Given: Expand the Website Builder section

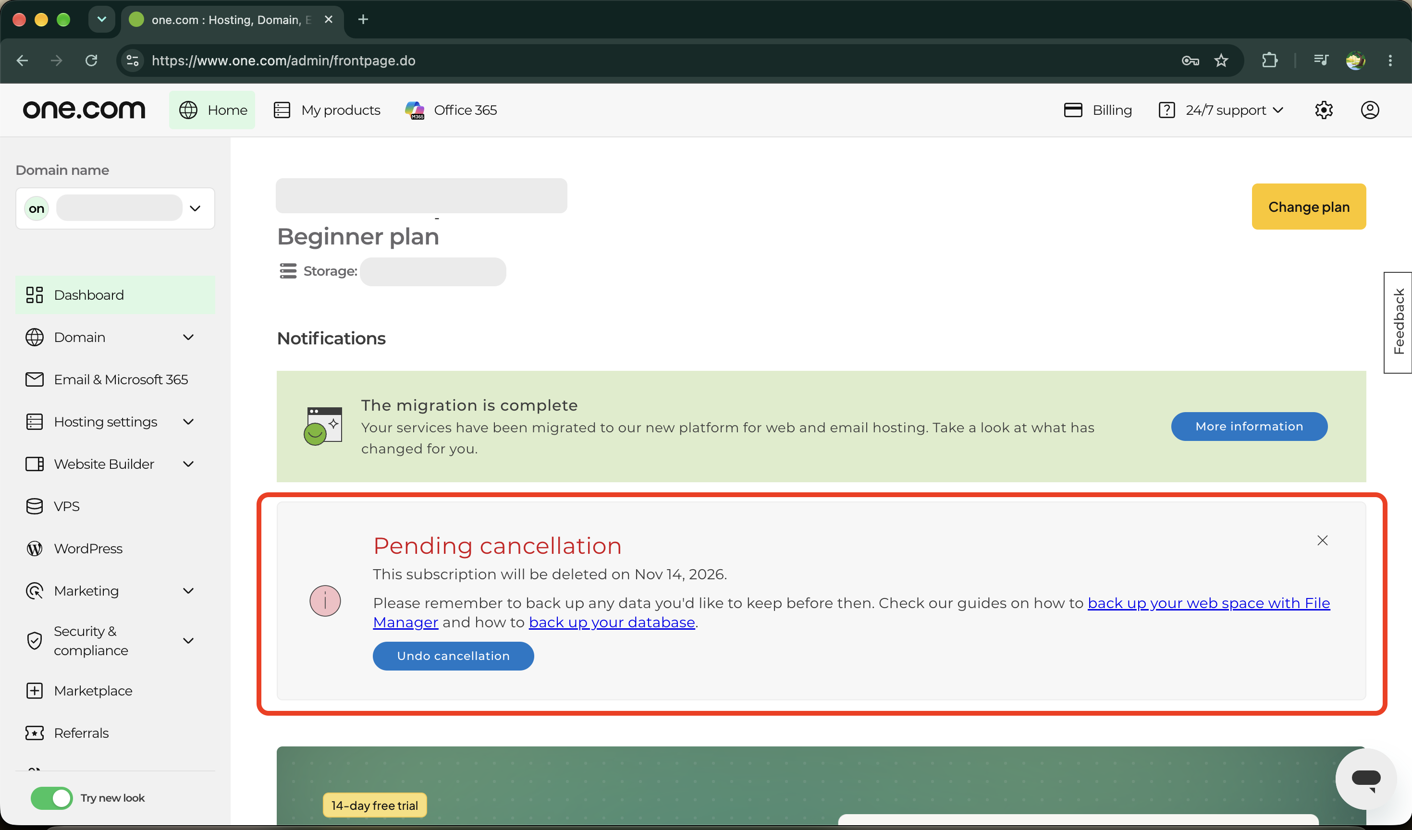Looking at the screenshot, I should click(115, 464).
